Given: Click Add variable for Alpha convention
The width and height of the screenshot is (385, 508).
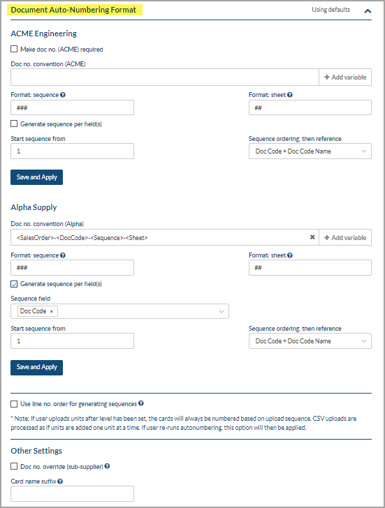Looking at the screenshot, I should [x=345, y=237].
